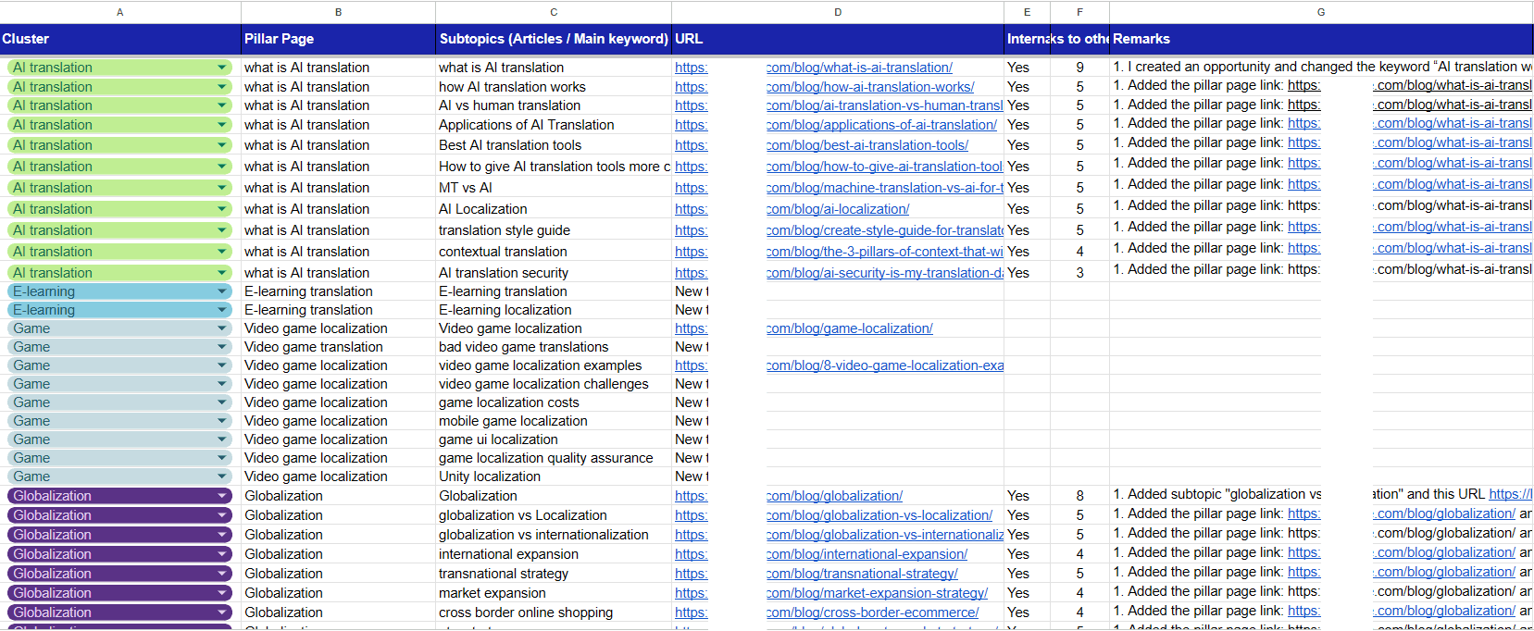Select the 'Applications of AI Translation' subtopic cell
1534x631 pixels.
pyautogui.click(x=554, y=125)
